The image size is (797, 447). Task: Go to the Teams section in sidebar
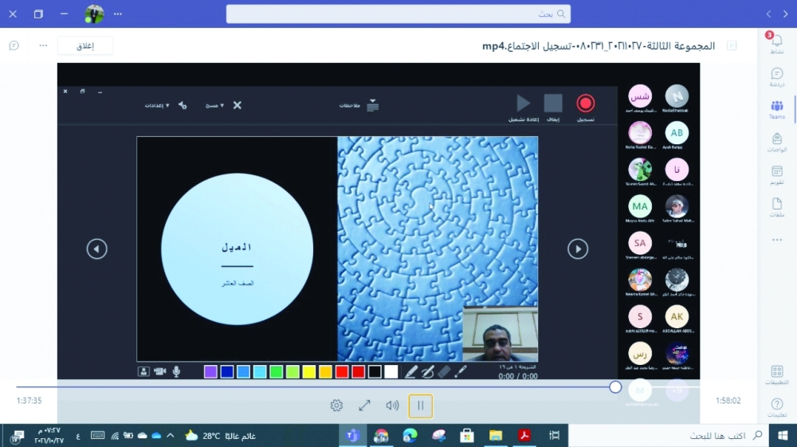click(x=776, y=109)
